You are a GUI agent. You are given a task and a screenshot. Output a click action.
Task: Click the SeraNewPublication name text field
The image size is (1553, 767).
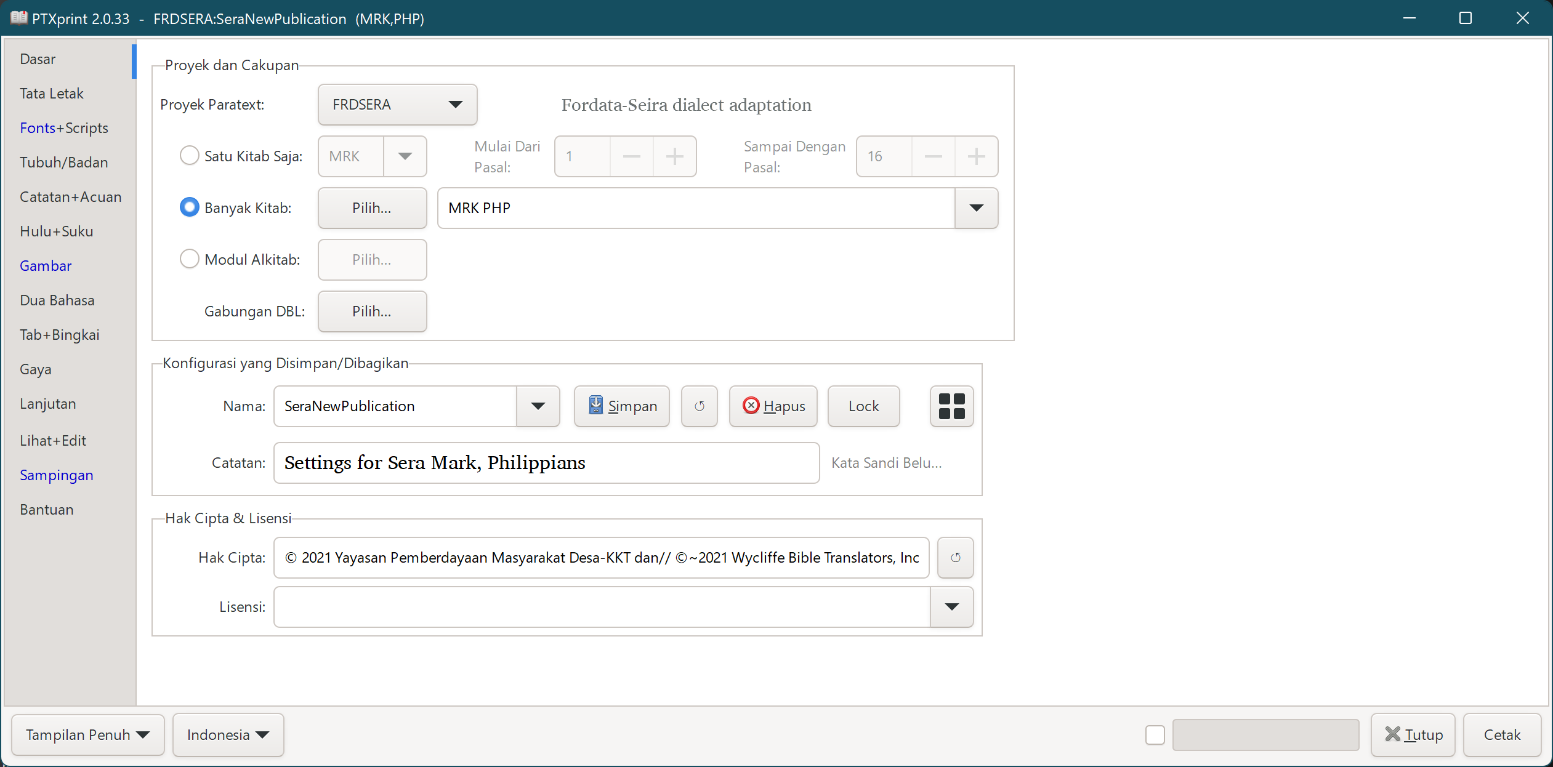395,406
